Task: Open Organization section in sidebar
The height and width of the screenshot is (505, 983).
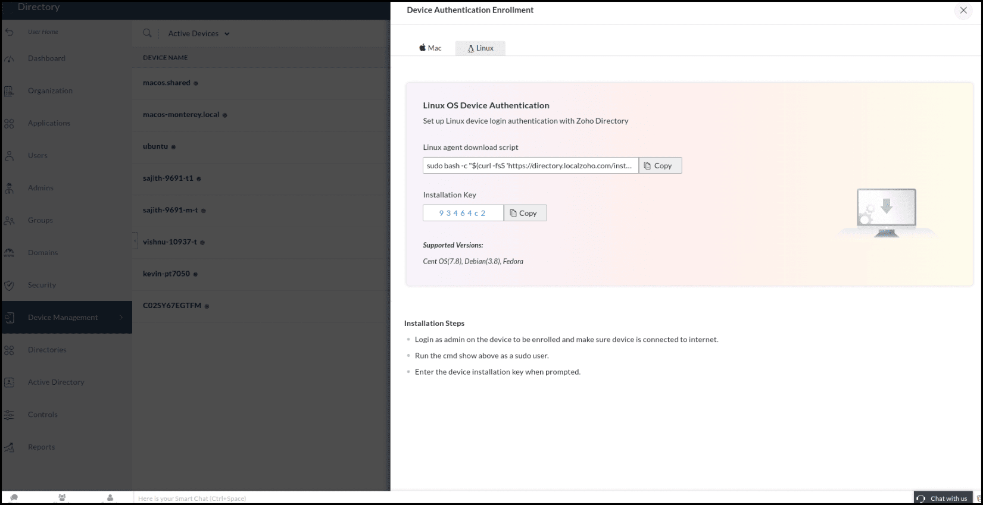Action: 50,91
